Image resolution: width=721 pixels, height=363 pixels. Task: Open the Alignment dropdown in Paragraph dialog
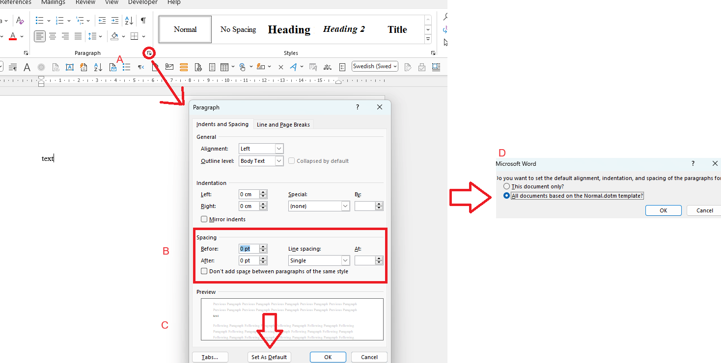tap(279, 149)
